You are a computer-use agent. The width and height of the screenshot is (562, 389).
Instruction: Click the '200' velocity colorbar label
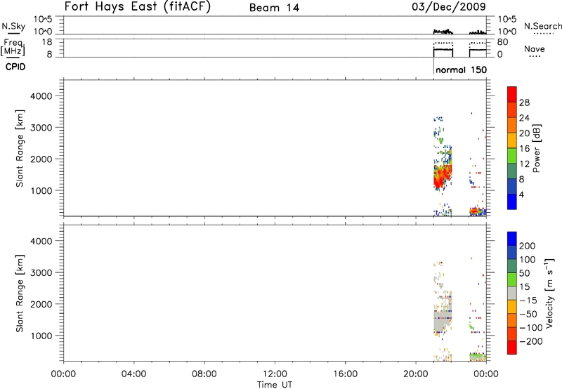click(x=528, y=246)
